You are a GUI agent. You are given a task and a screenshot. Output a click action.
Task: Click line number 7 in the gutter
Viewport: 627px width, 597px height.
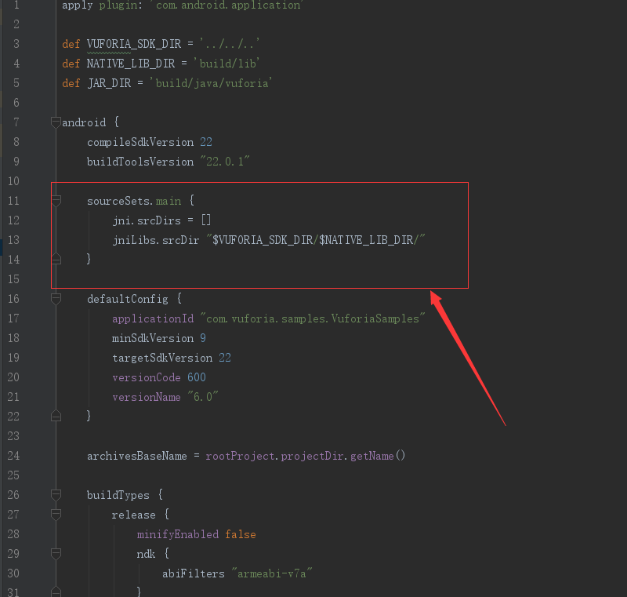click(16, 122)
